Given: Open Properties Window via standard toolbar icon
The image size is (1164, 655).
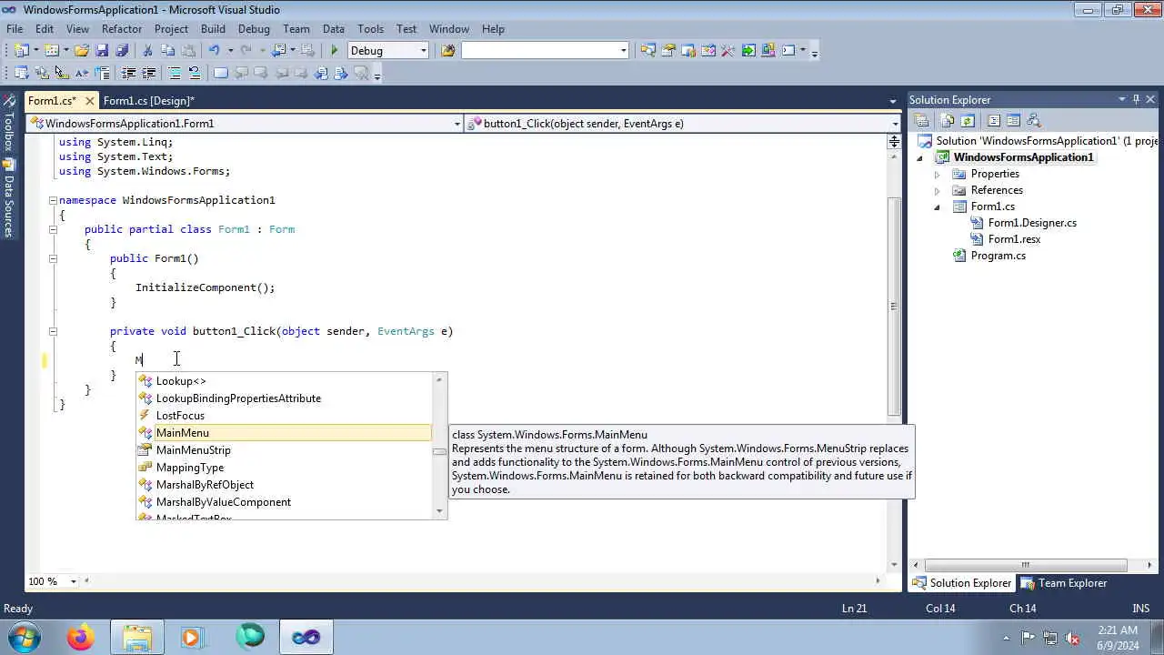Looking at the screenshot, I should 668,51.
